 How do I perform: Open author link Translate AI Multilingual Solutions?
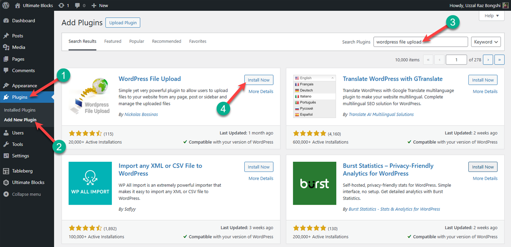[381, 115]
